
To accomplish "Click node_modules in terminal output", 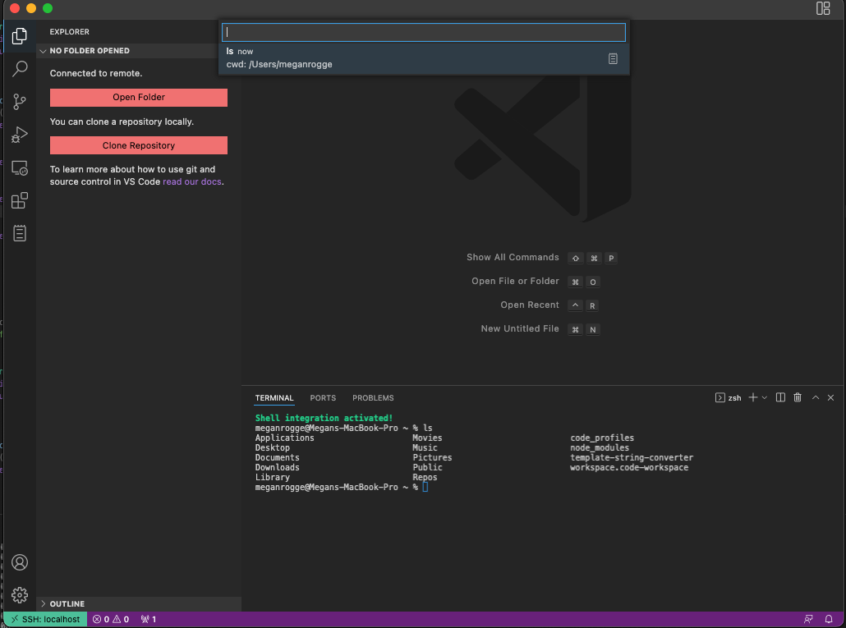I will tap(600, 448).
